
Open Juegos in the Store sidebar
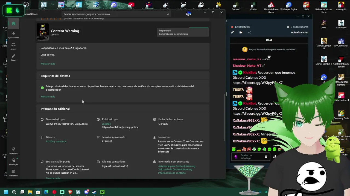[x=13, y=46]
